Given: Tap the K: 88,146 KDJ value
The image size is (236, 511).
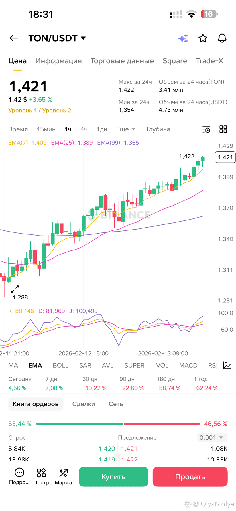Looking at the screenshot, I should [x=21, y=311].
